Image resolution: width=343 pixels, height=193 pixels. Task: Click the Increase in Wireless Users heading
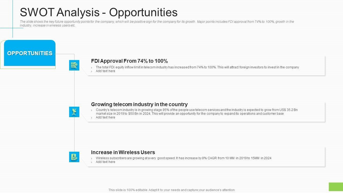123,152
